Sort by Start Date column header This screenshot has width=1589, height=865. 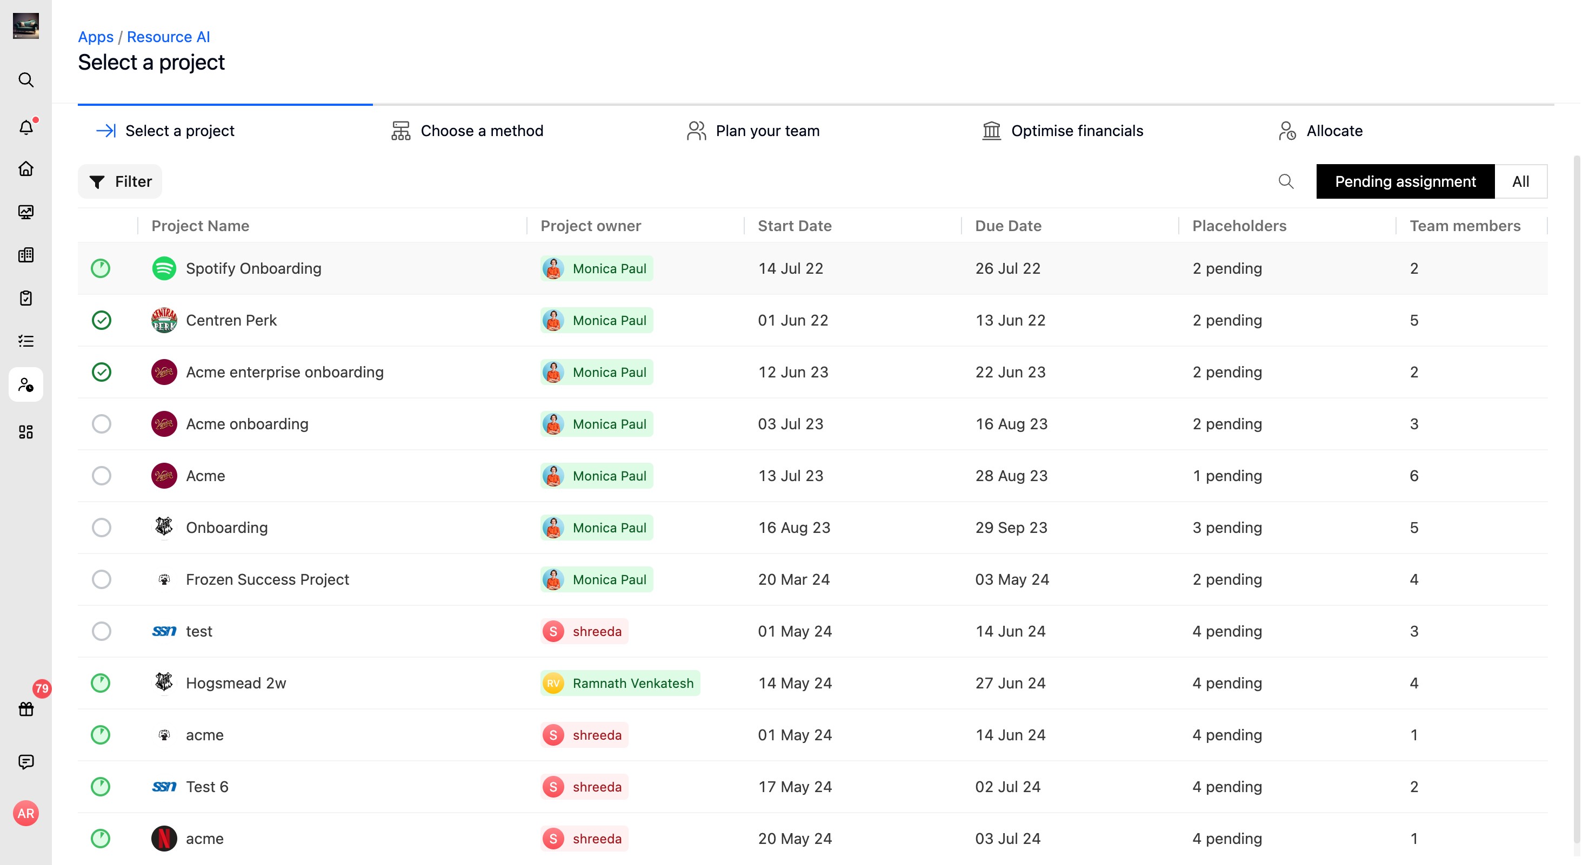[794, 226]
